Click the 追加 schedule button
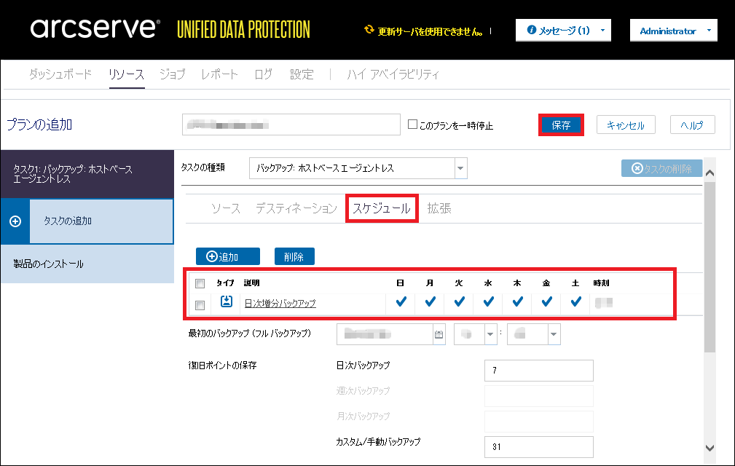Image resolution: width=735 pixels, height=466 pixels. coord(228,256)
